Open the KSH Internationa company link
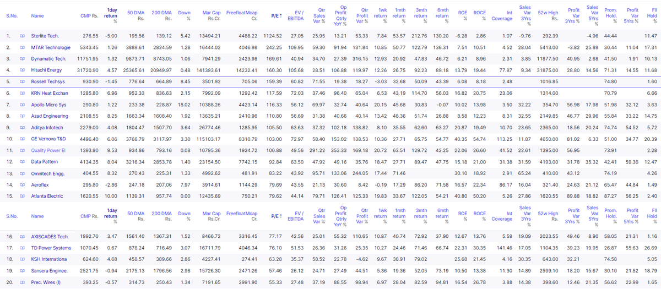 pos(50,259)
